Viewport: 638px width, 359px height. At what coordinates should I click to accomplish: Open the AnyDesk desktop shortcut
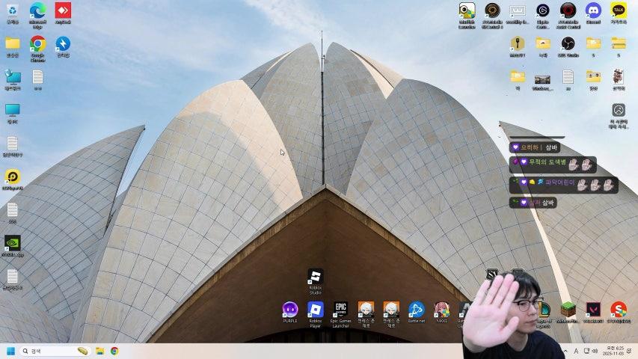tap(63, 11)
